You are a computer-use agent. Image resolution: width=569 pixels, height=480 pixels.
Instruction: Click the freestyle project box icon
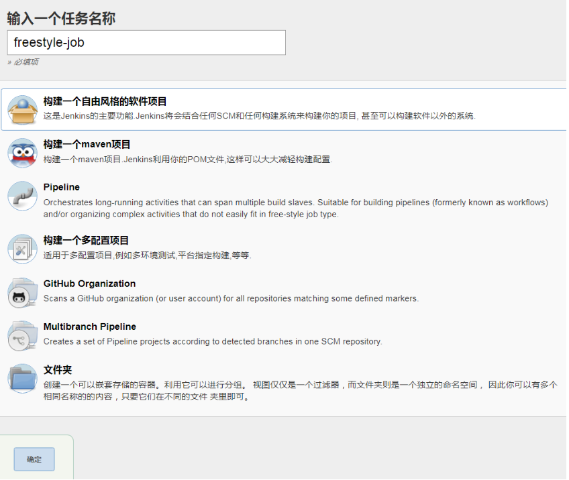point(23,110)
